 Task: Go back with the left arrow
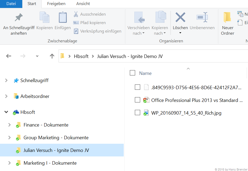(9, 56)
